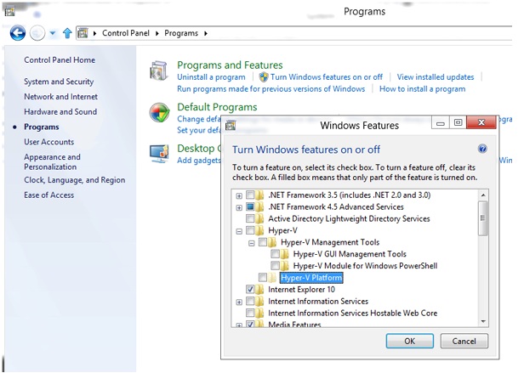Open Default Programs heading
This screenshot has height=373, width=524.
tap(217, 107)
